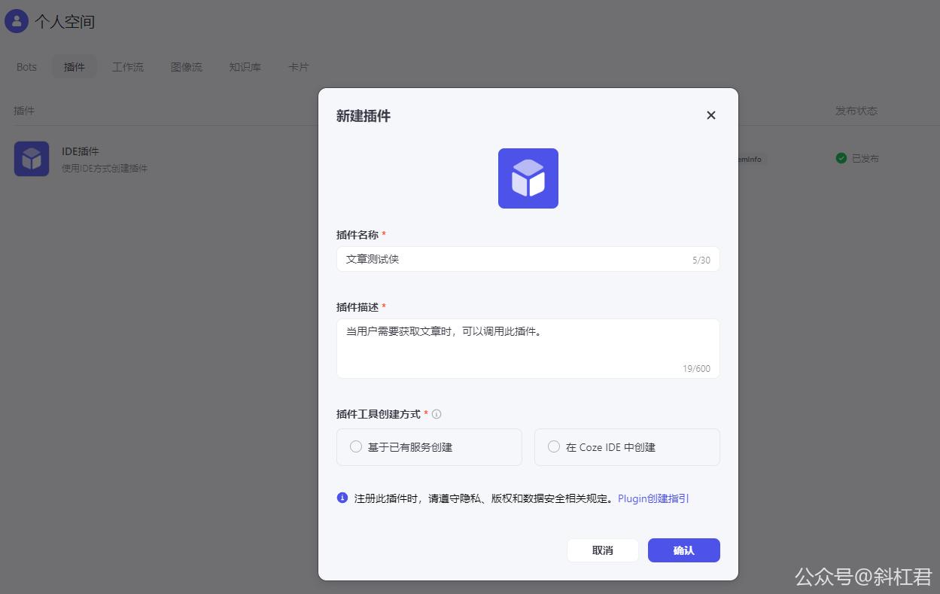Select 基于已有服务创建 radio option
This screenshot has height=594, width=940.
tap(429, 447)
